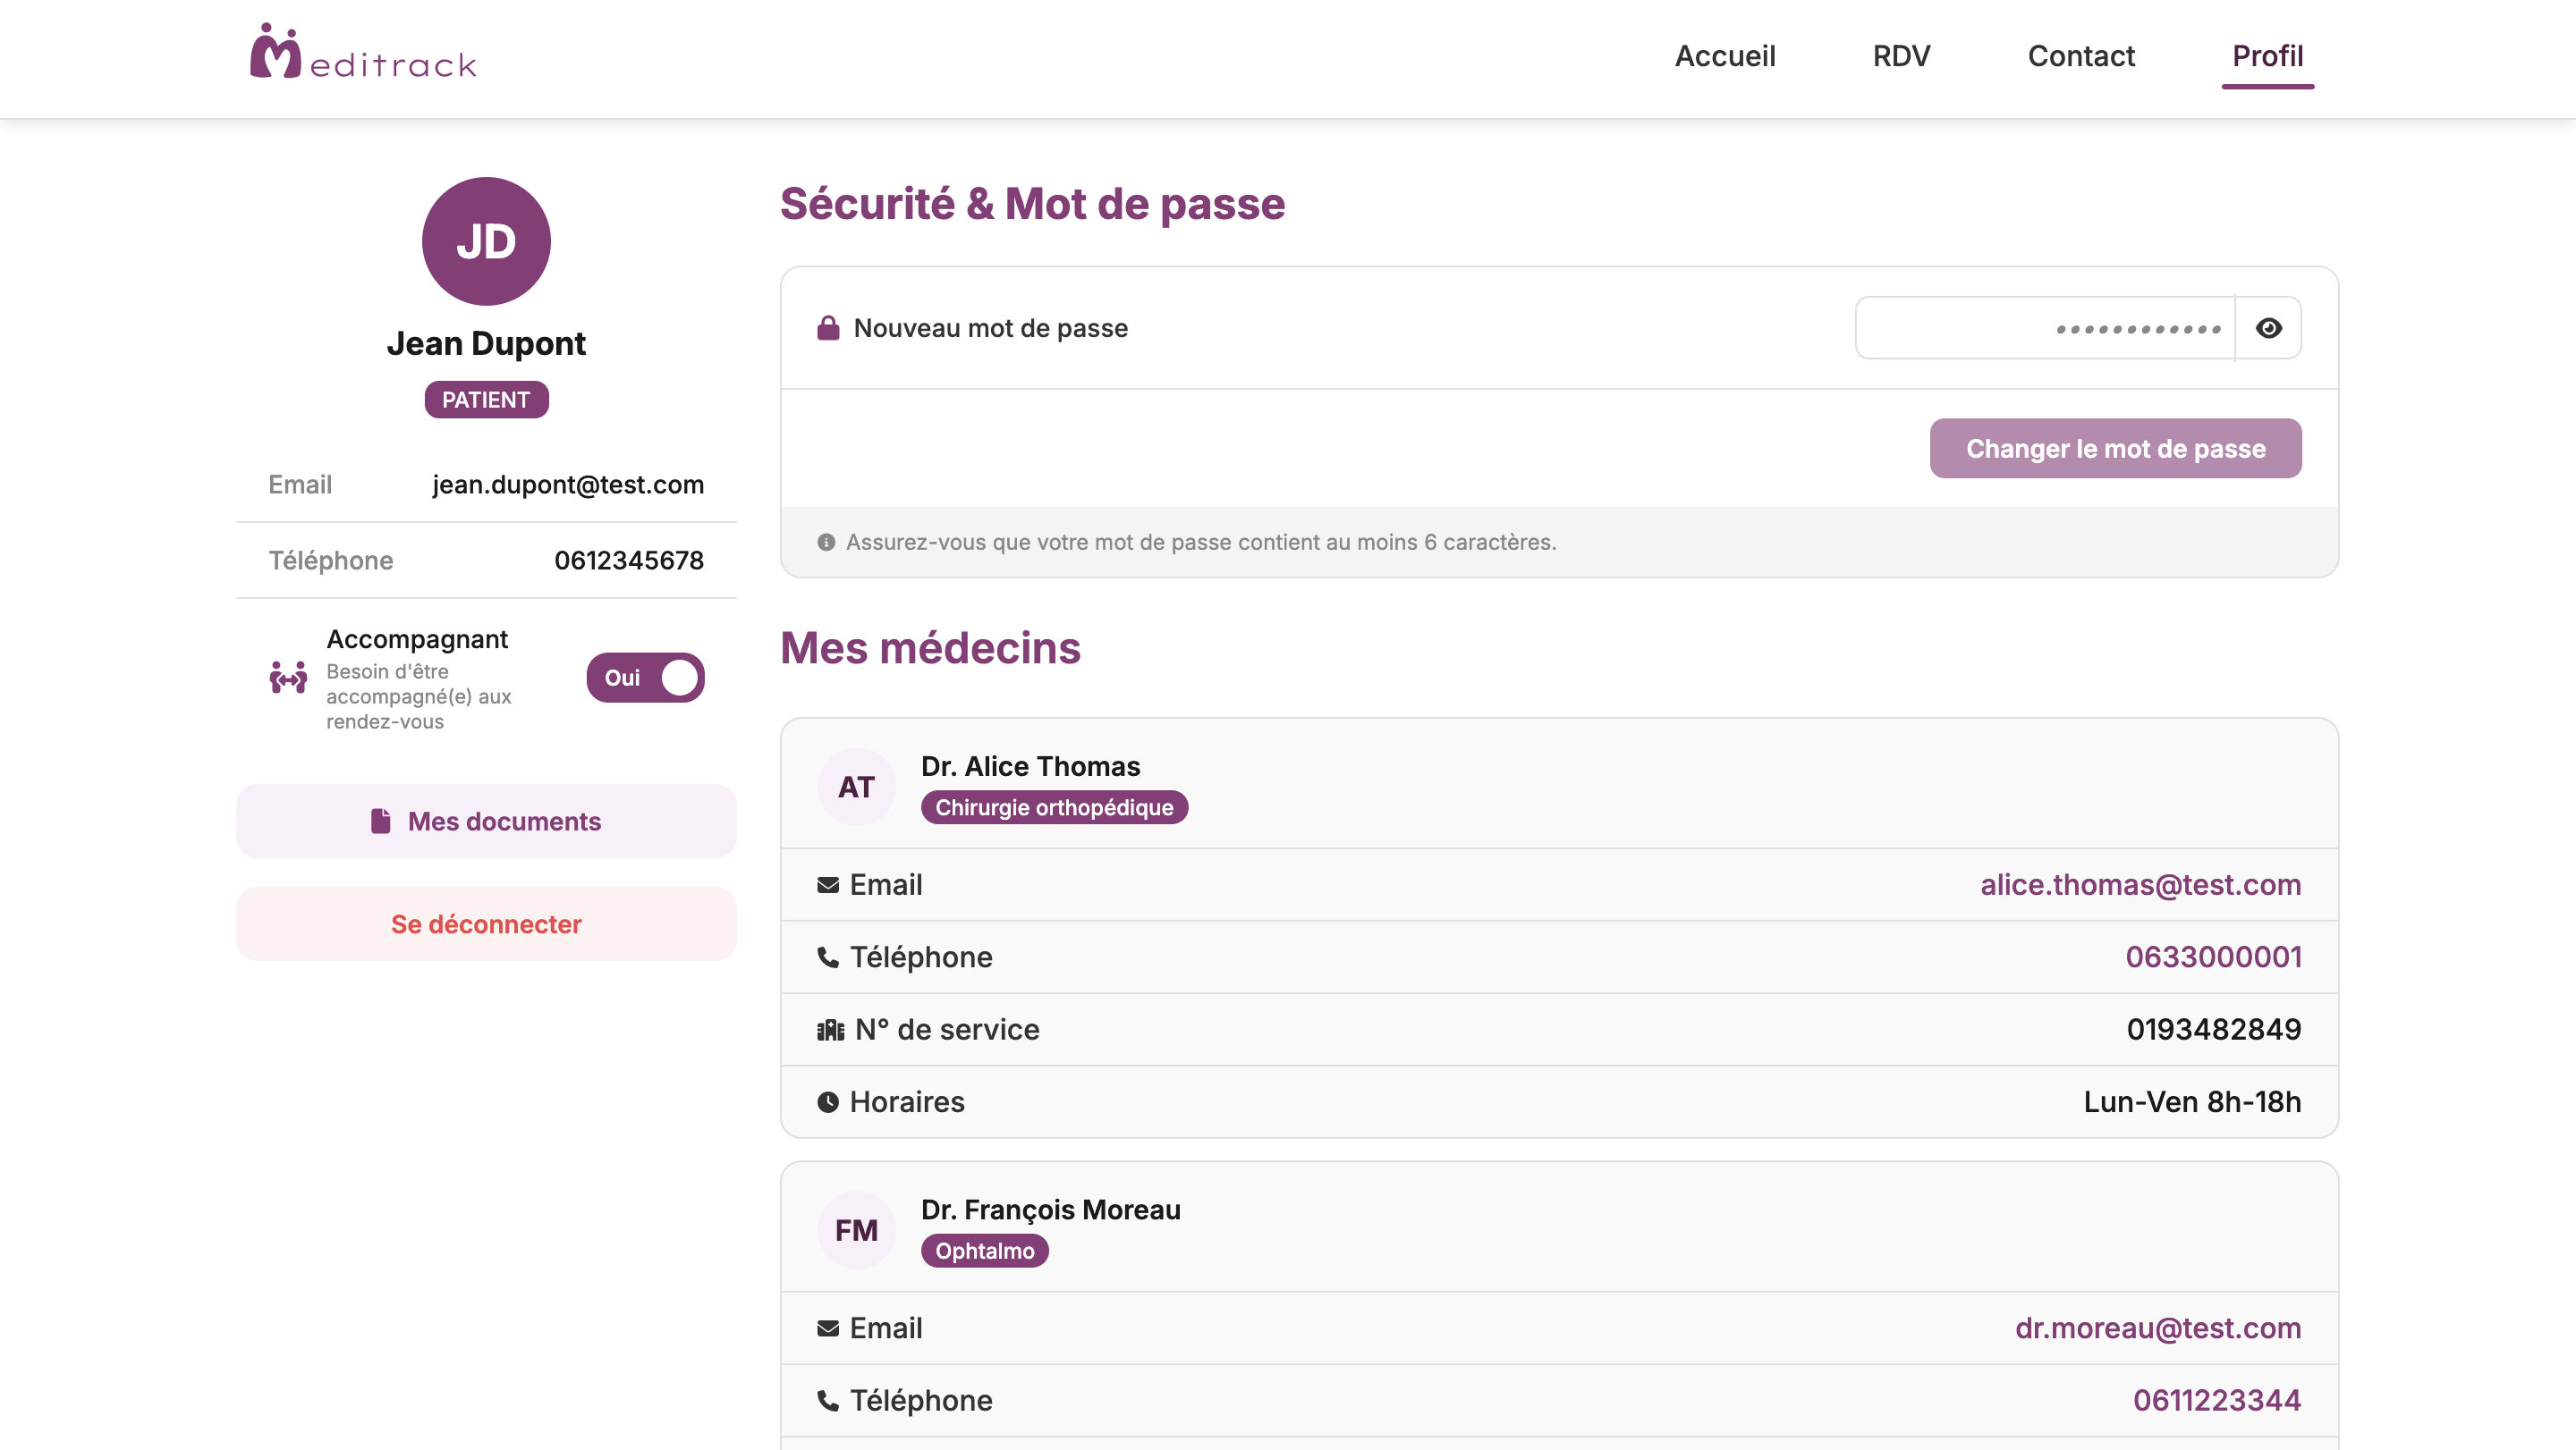Viewport: 2576px width, 1450px height.
Task: Open email link alice.thomas@test.com
Action: (2140, 884)
